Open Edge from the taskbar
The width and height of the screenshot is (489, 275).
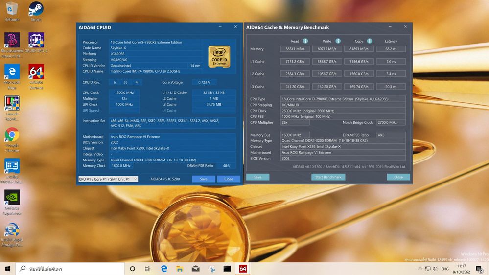click(x=163, y=269)
